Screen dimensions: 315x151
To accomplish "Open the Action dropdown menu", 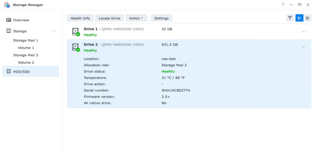I will 136,18.
